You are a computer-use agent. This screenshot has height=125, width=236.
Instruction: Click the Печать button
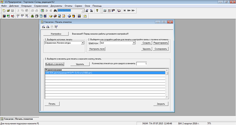coord(52,104)
